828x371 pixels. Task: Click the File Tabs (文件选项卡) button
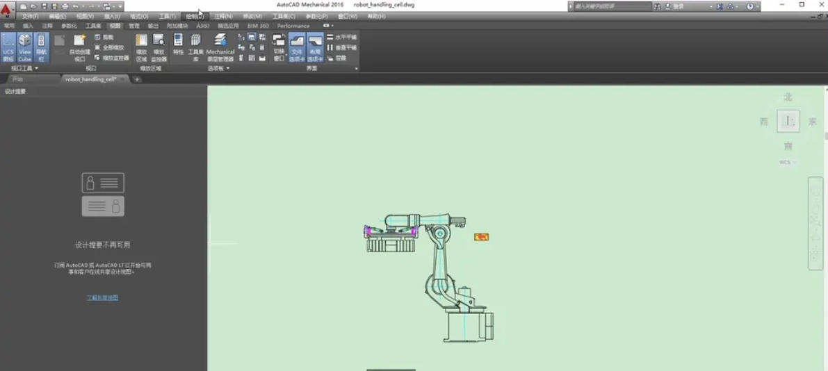click(297, 47)
